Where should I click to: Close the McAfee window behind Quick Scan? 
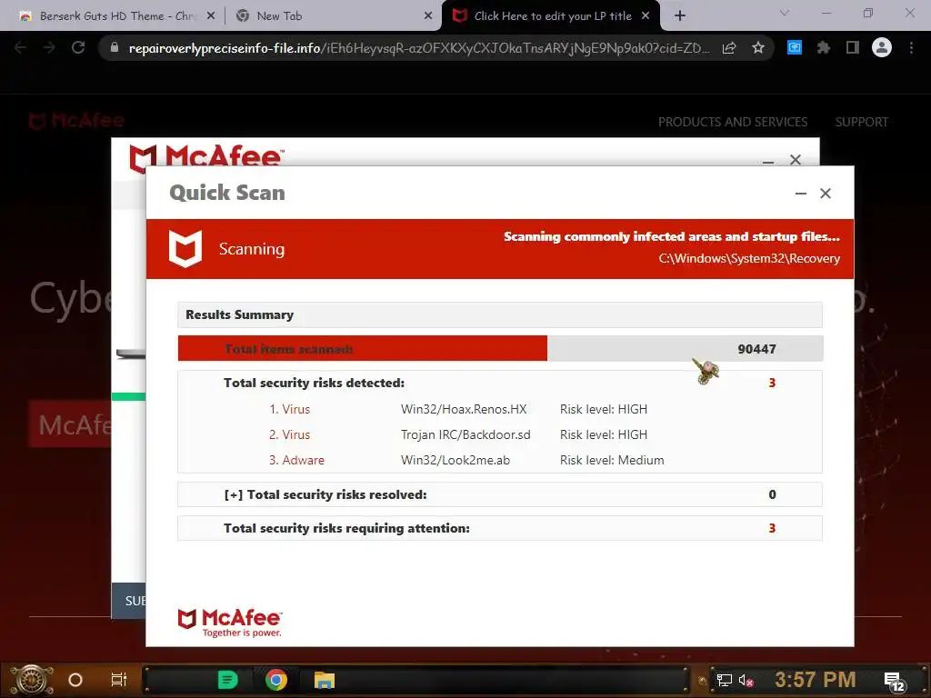click(796, 160)
